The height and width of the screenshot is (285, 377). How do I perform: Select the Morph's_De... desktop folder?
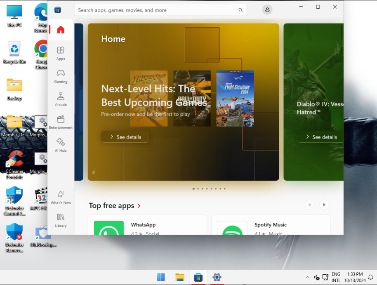coord(14,126)
